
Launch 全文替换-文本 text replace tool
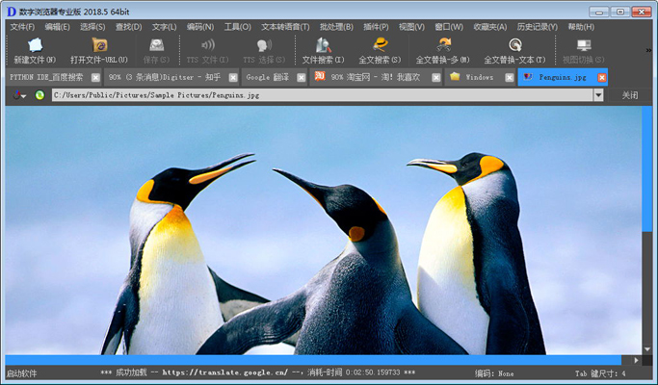(x=514, y=45)
